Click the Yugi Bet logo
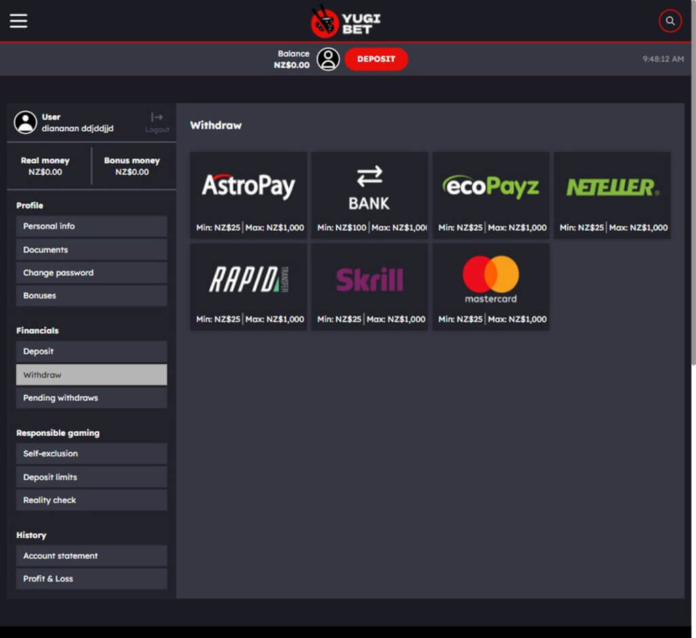696x638 pixels. pos(345,22)
